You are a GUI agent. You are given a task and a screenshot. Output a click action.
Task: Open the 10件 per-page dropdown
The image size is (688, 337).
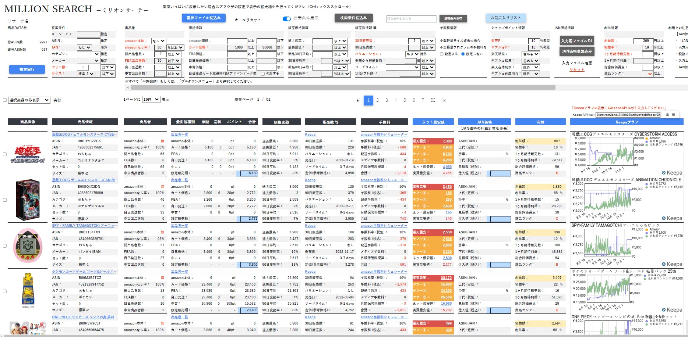click(x=151, y=100)
